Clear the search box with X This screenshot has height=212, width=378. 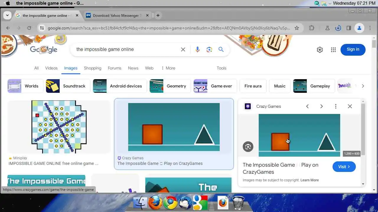click(x=183, y=49)
